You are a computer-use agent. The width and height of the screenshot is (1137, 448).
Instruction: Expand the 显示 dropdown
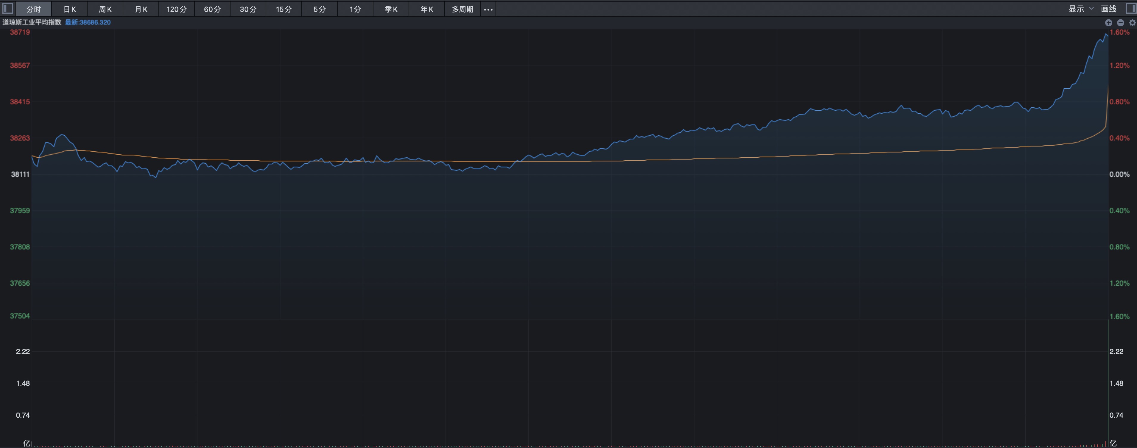[1081, 9]
